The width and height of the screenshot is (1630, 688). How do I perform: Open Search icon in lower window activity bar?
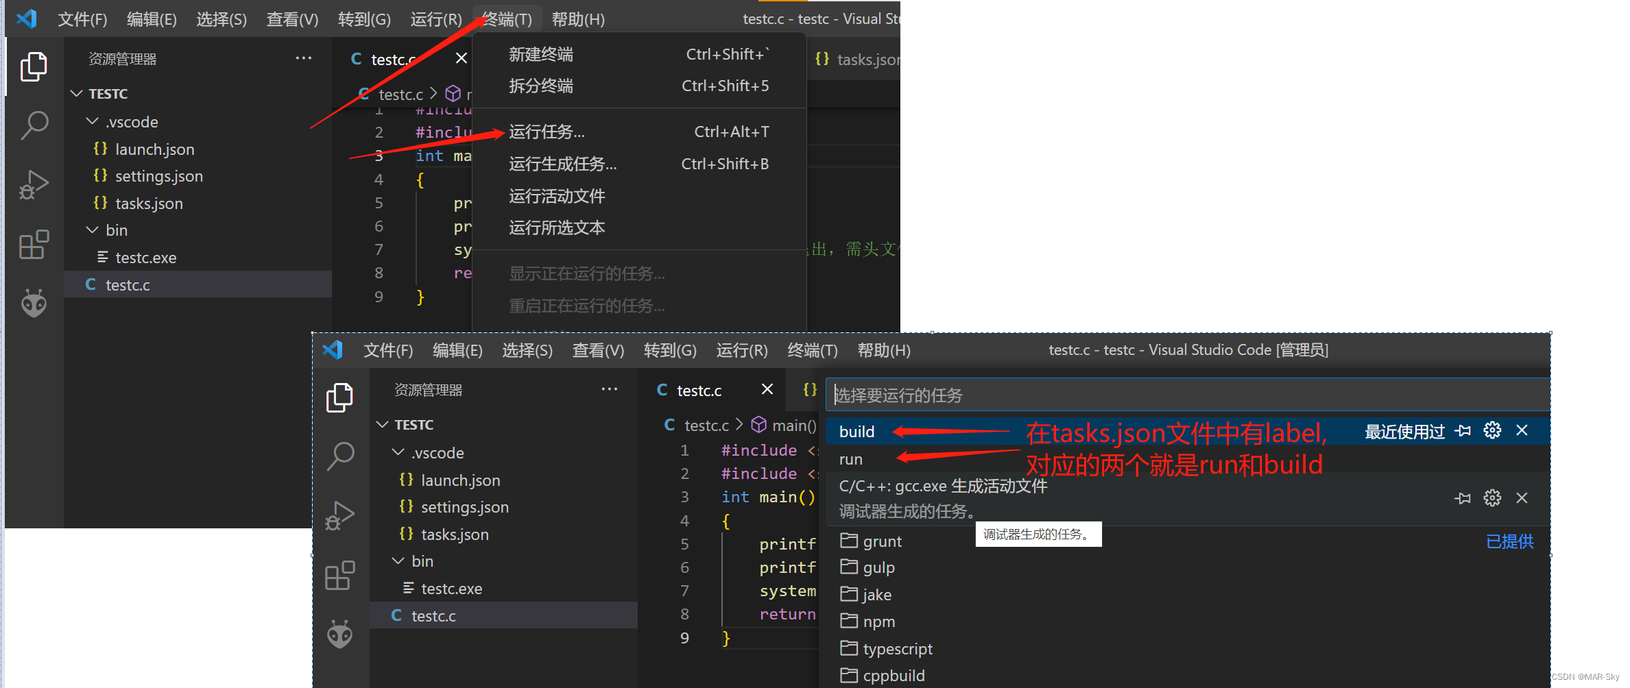339,456
